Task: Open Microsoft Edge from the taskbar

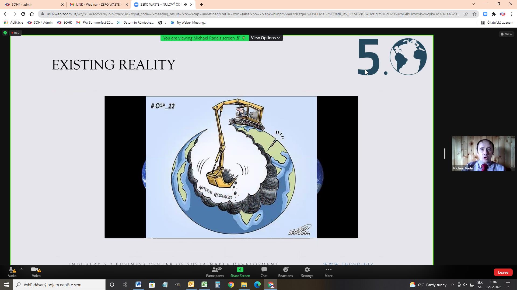Action: coord(257,285)
